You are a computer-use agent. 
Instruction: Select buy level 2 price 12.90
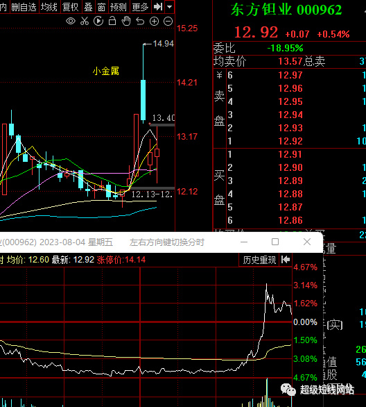point(290,167)
